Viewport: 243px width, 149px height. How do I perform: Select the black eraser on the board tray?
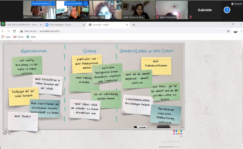[x=163, y=127]
